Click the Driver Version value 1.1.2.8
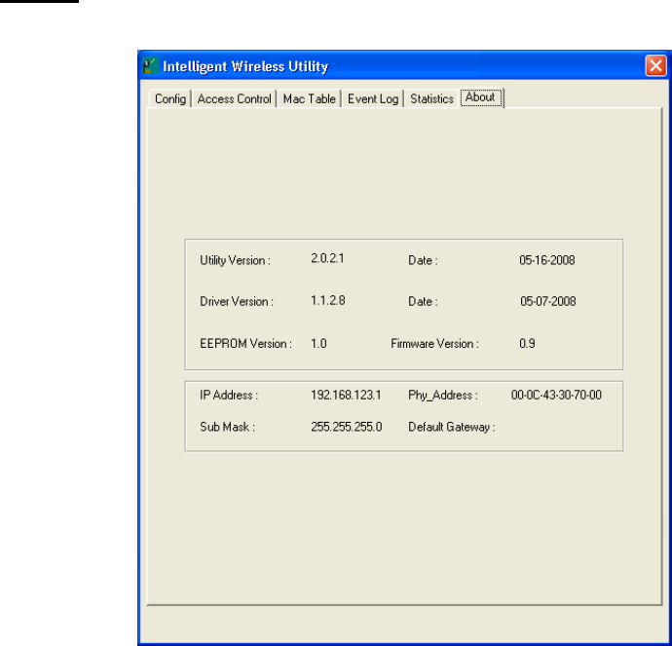This screenshot has height=646, width=672. point(328,300)
